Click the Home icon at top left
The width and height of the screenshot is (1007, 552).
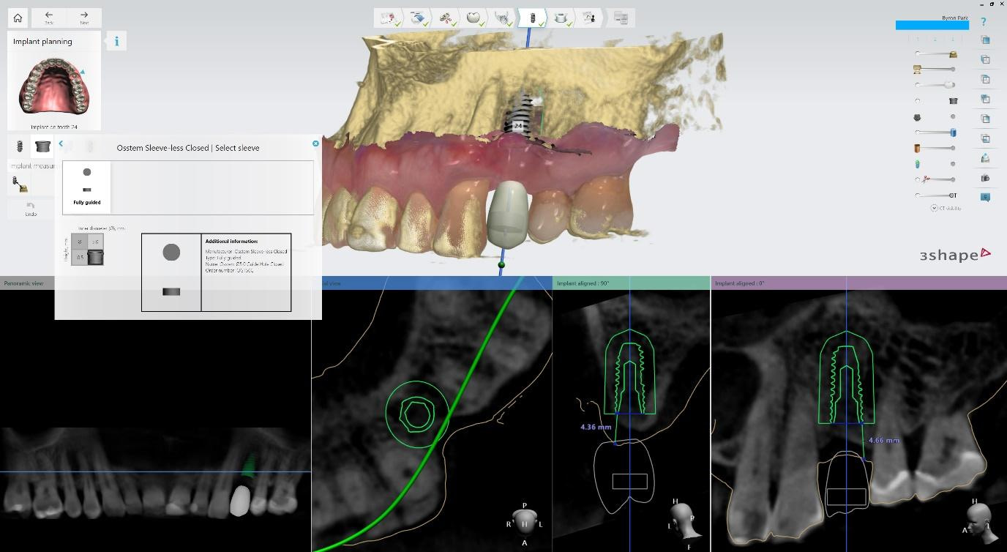[x=18, y=18]
